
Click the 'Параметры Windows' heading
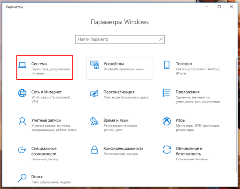point(120,22)
